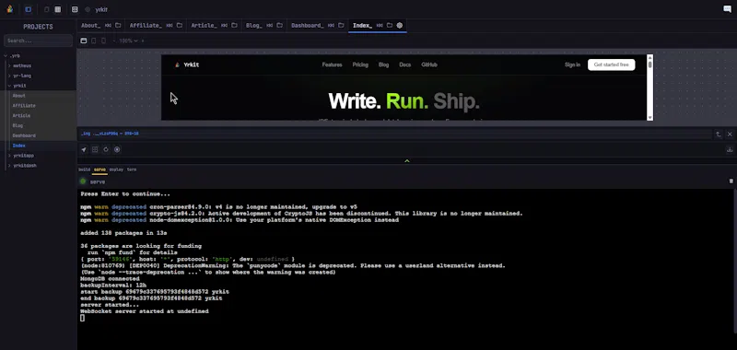Image resolution: width=737 pixels, height=350 pixels.
Task: Click the Yrkit flame logo in top bar
Action: click(10, 9)
